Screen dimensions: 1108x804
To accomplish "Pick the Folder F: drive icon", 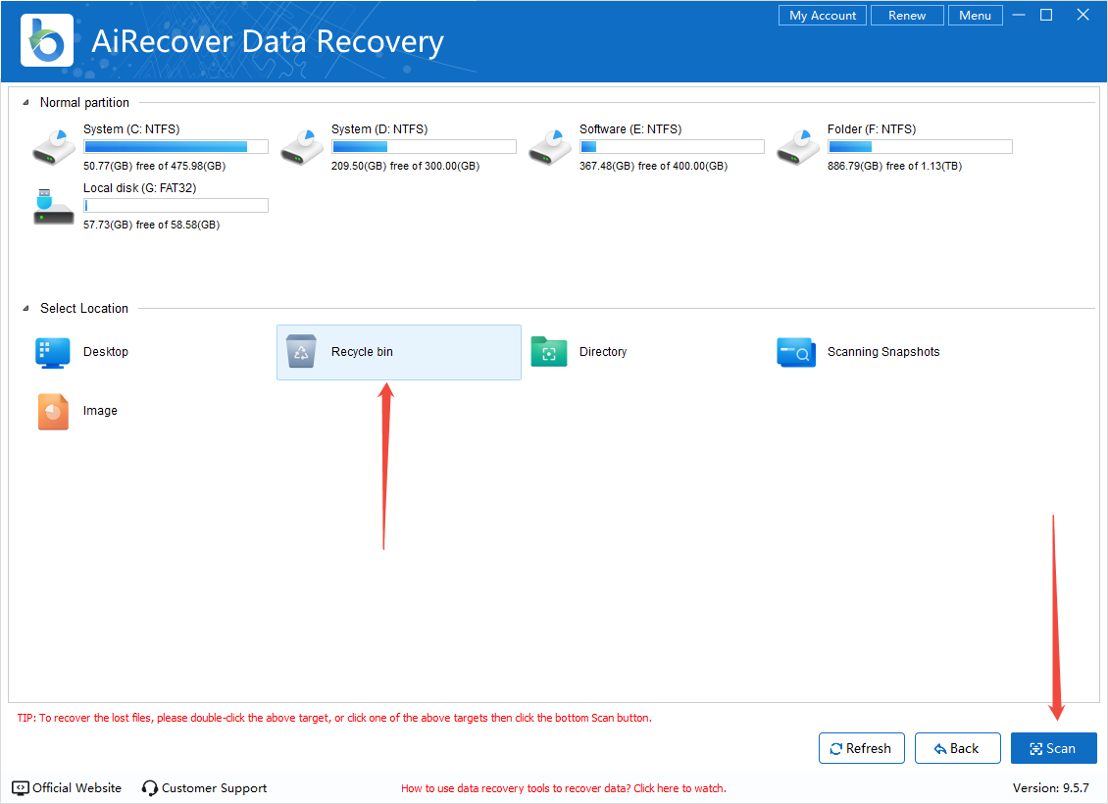I will pyautogui.click(x=797, y=147).
